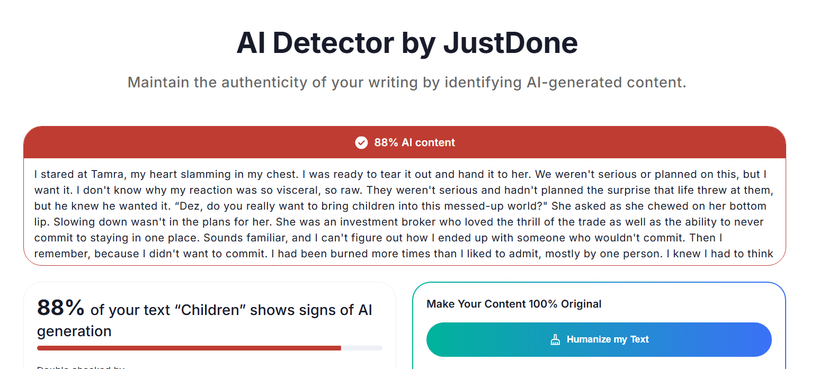Click the checkmark icon in the red banner
This screenshot has height=369, width=819.
pos(361,142)
